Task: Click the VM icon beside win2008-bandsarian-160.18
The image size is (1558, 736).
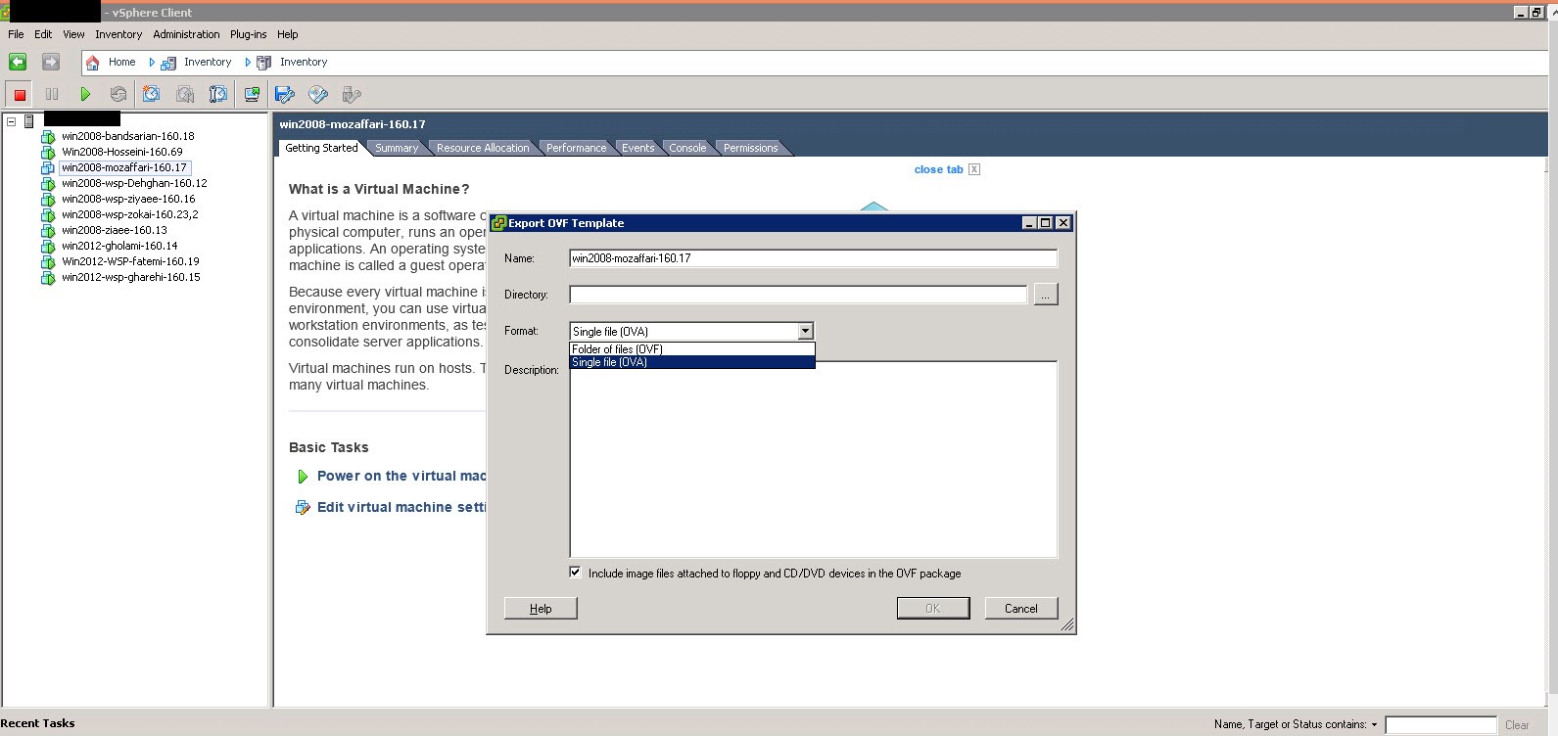Action: click(x=48, y=137)
